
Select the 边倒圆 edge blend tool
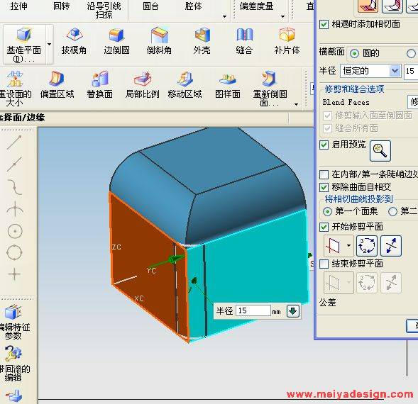pyautogui.click(x=117, y=42)
